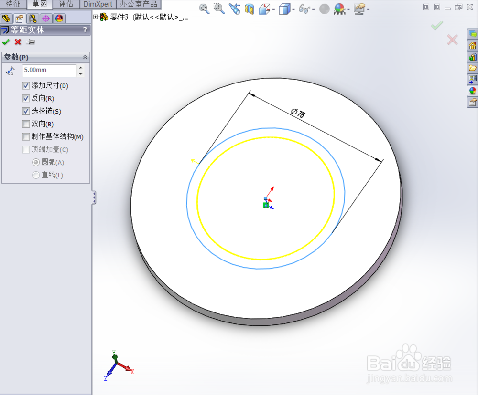Uncheck 反向(R) checkbox
The image size is (478, 395).
(26, 99)
